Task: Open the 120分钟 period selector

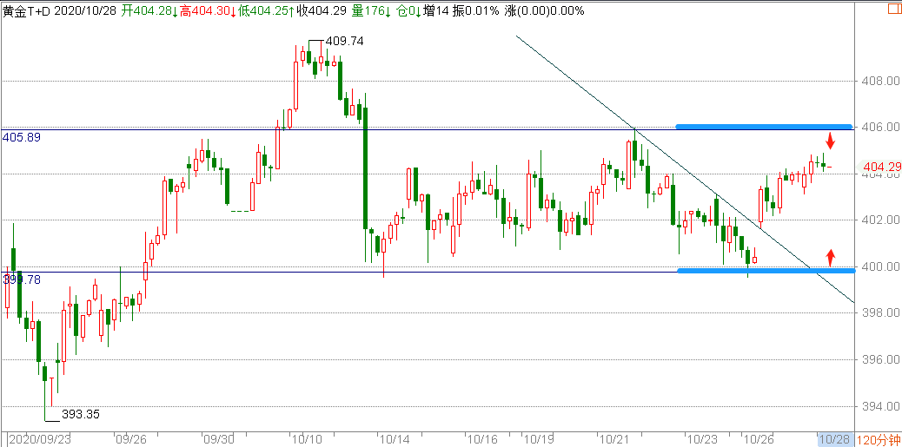Action: click(x=879, y=440)
